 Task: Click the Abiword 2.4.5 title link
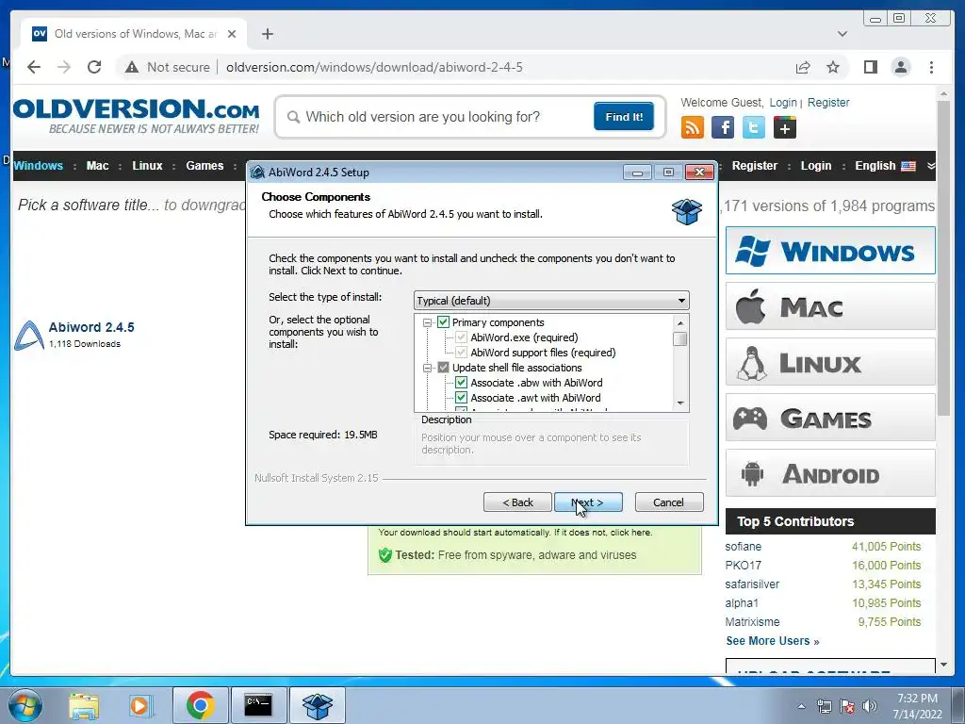pyautogui.click(x=91, y=327)
